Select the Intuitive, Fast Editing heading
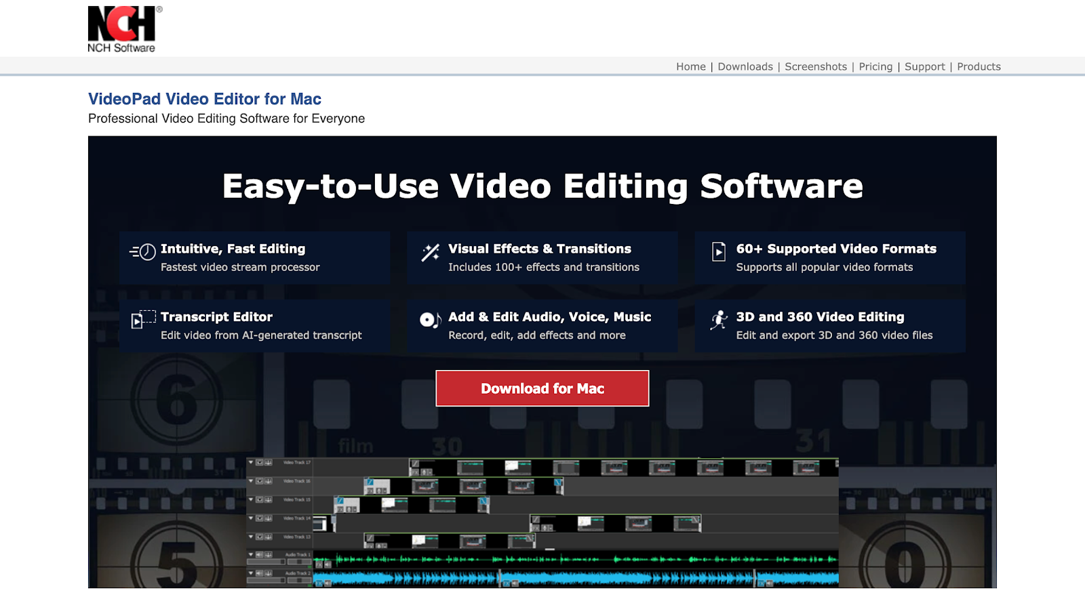1085x599 pixels. pyautogui.click(x=233, y=249)
